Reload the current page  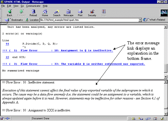pos(33,13)
